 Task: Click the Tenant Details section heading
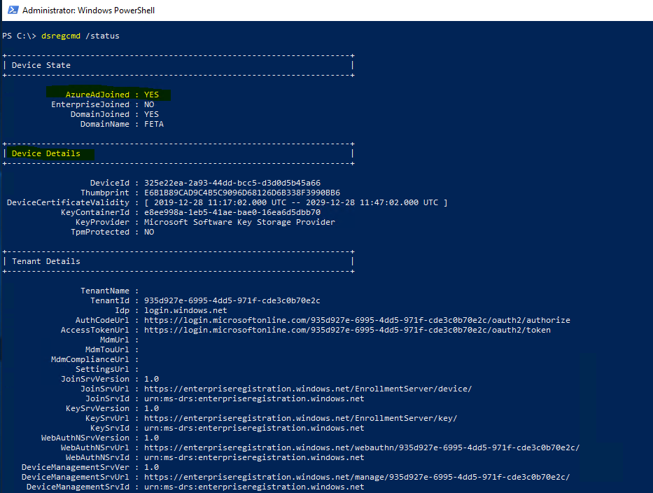pyautogui.click(x=45, y=261)
